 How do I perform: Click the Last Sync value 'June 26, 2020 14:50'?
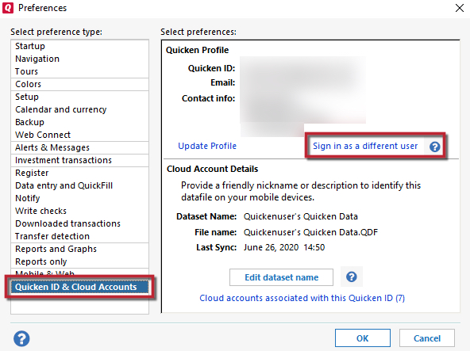point(284,247)
